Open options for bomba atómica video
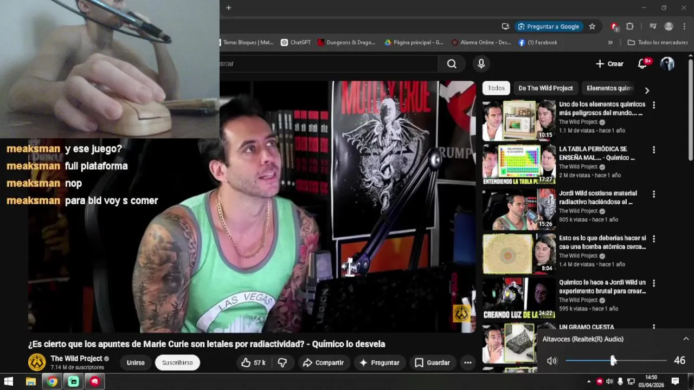This screenshot has height=390, width=694. [x=654, y=238]
